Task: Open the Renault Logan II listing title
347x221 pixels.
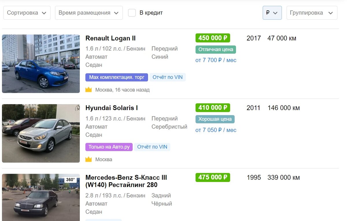Action: (x=110, y=38)
